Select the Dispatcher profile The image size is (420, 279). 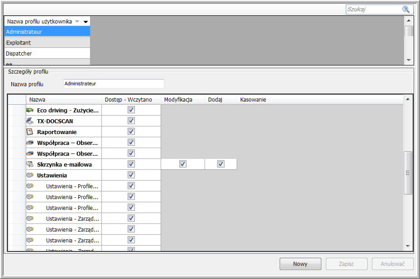pyautogui.click(x=47, y=54)
